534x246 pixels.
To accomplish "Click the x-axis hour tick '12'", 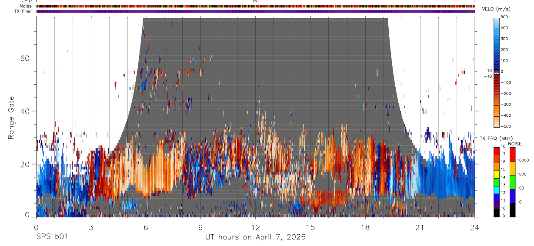I will [x=255, y=226].
